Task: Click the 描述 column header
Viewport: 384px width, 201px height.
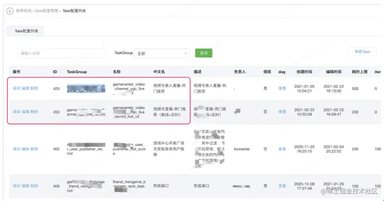Action: tap(197, 71)
